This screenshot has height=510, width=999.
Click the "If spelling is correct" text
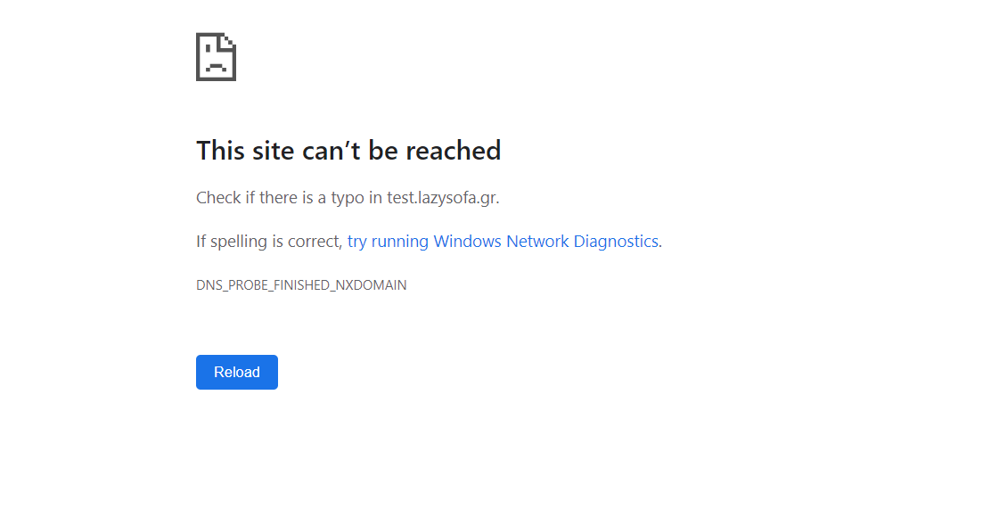[267, 242]
